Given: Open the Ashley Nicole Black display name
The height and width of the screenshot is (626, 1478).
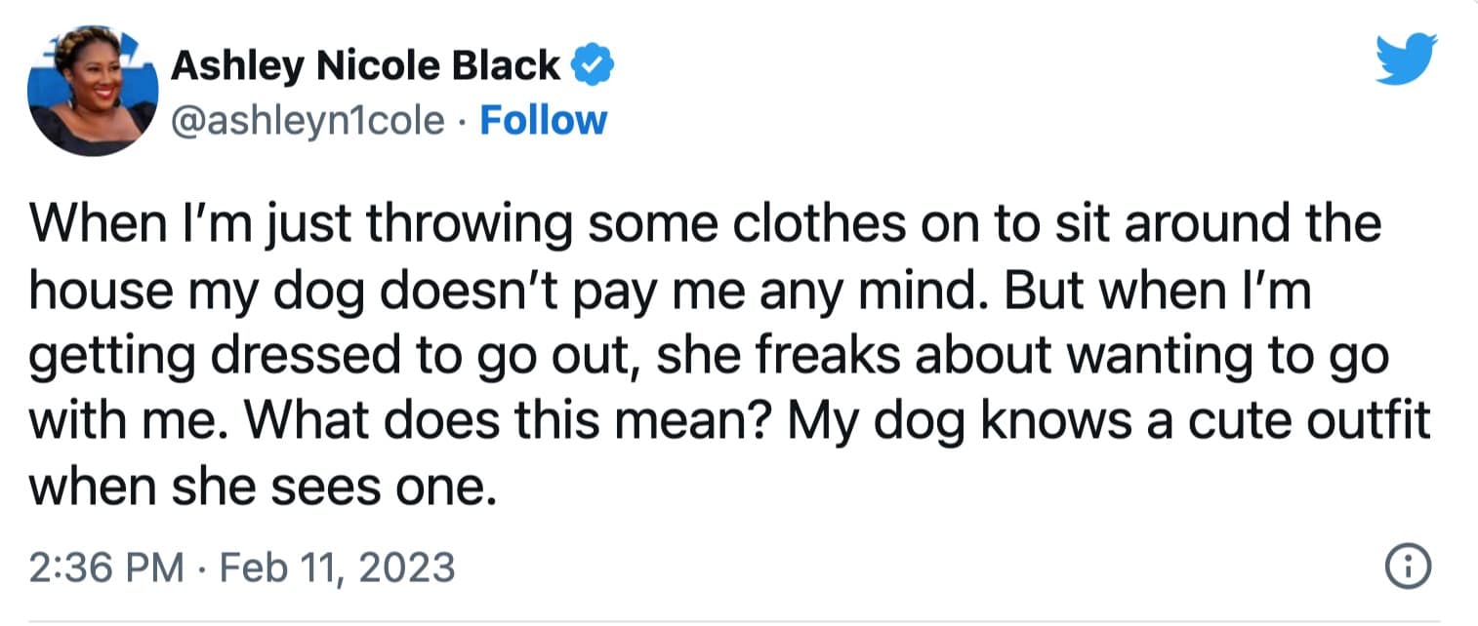Looking at the screenshot, I should (366, 65).
